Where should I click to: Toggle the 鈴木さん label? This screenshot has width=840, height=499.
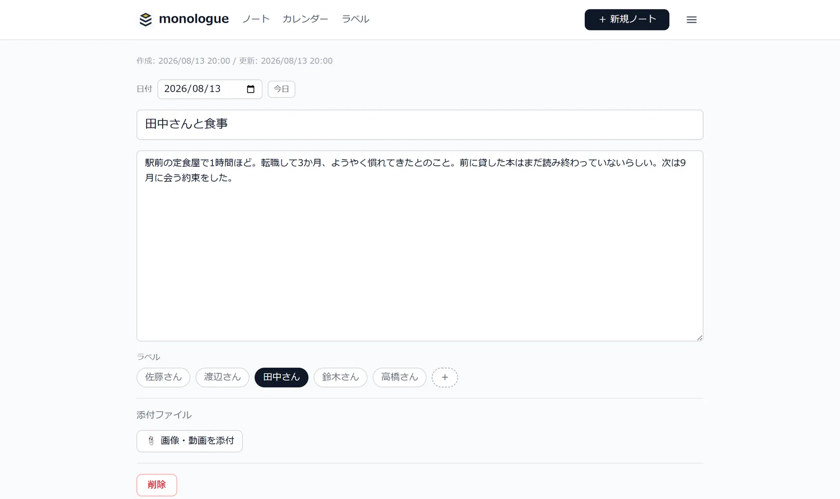pyautogui.click(x=340, y=377)
